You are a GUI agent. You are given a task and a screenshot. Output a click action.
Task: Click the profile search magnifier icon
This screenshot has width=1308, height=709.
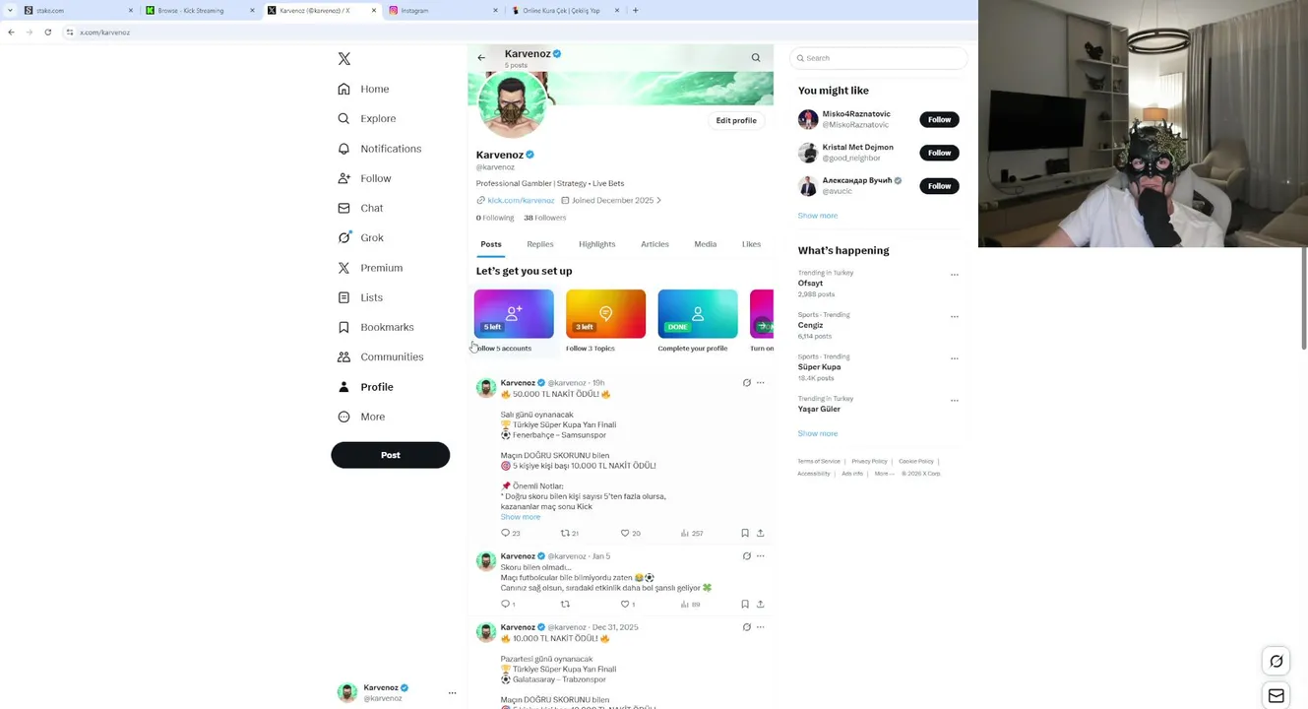coord(756,58)
